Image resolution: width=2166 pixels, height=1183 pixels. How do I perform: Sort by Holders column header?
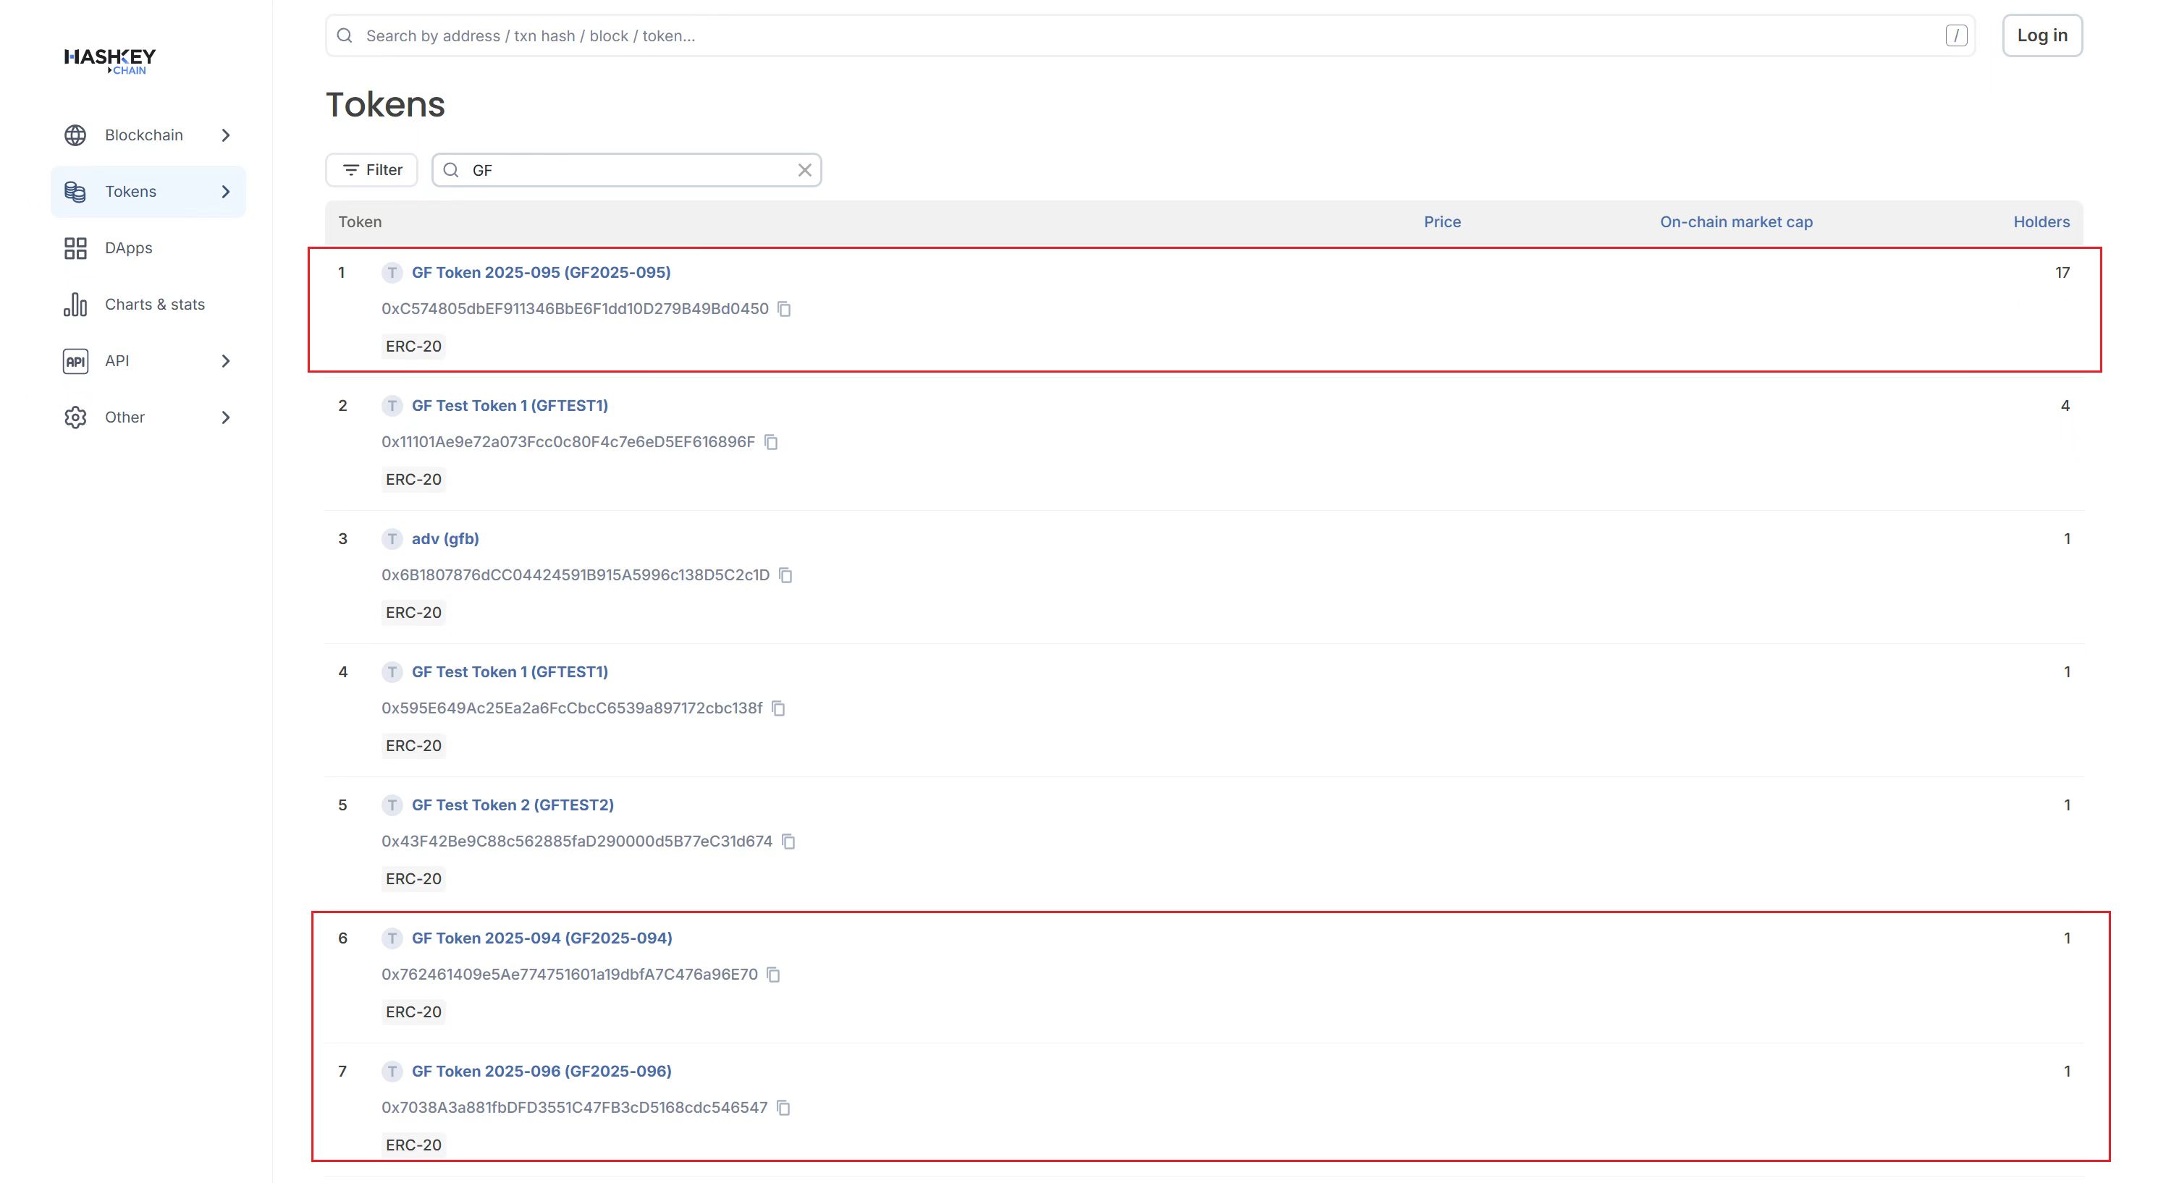(2041, 222)
